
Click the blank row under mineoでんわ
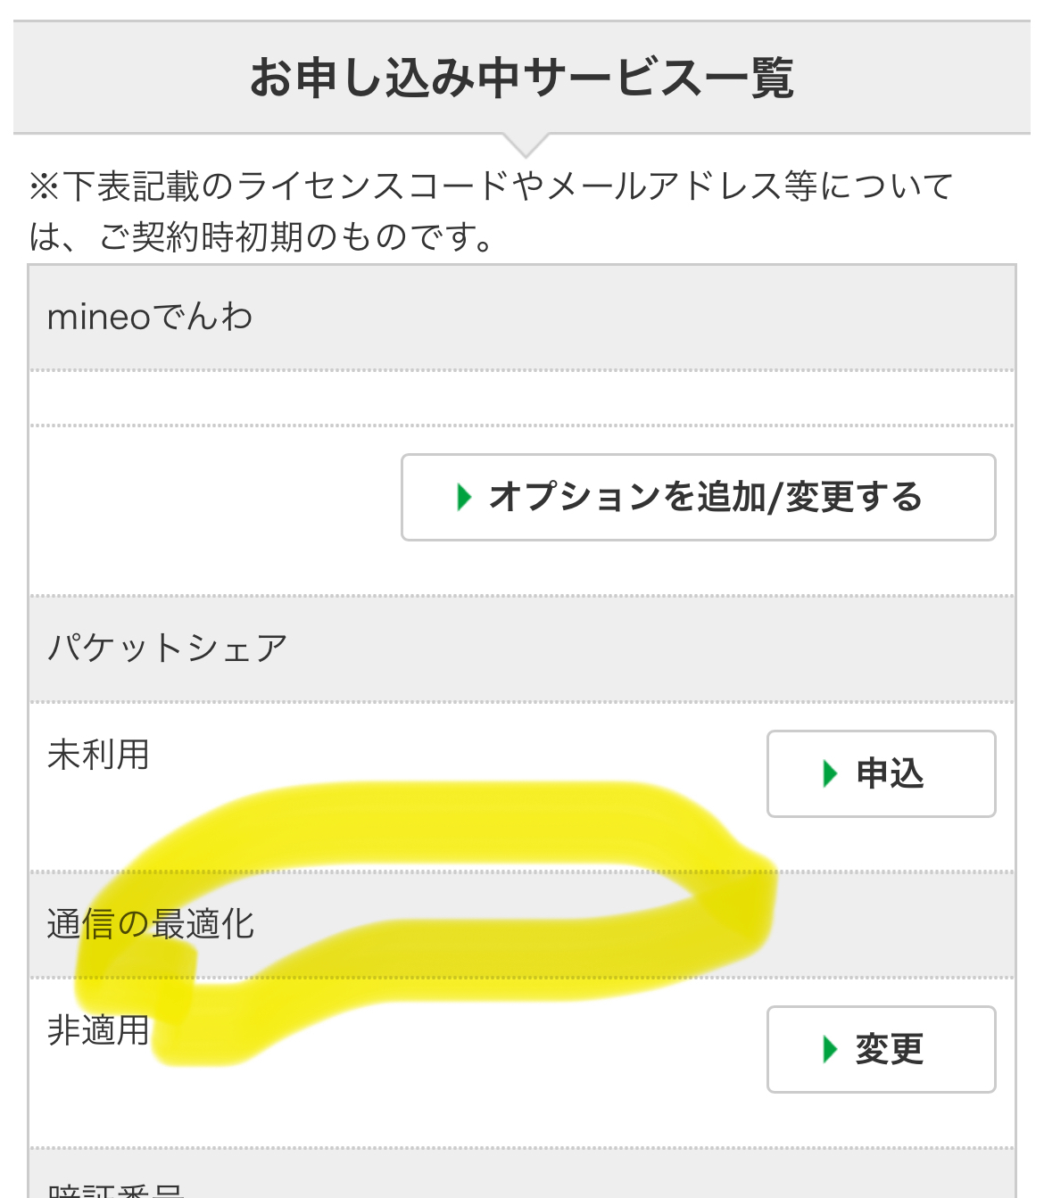click(521, 398)
